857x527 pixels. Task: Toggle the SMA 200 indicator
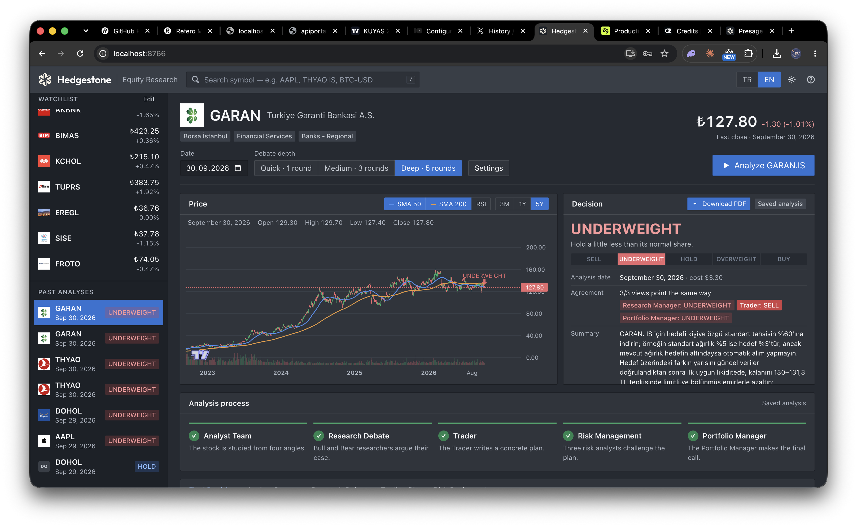(448, 204)
